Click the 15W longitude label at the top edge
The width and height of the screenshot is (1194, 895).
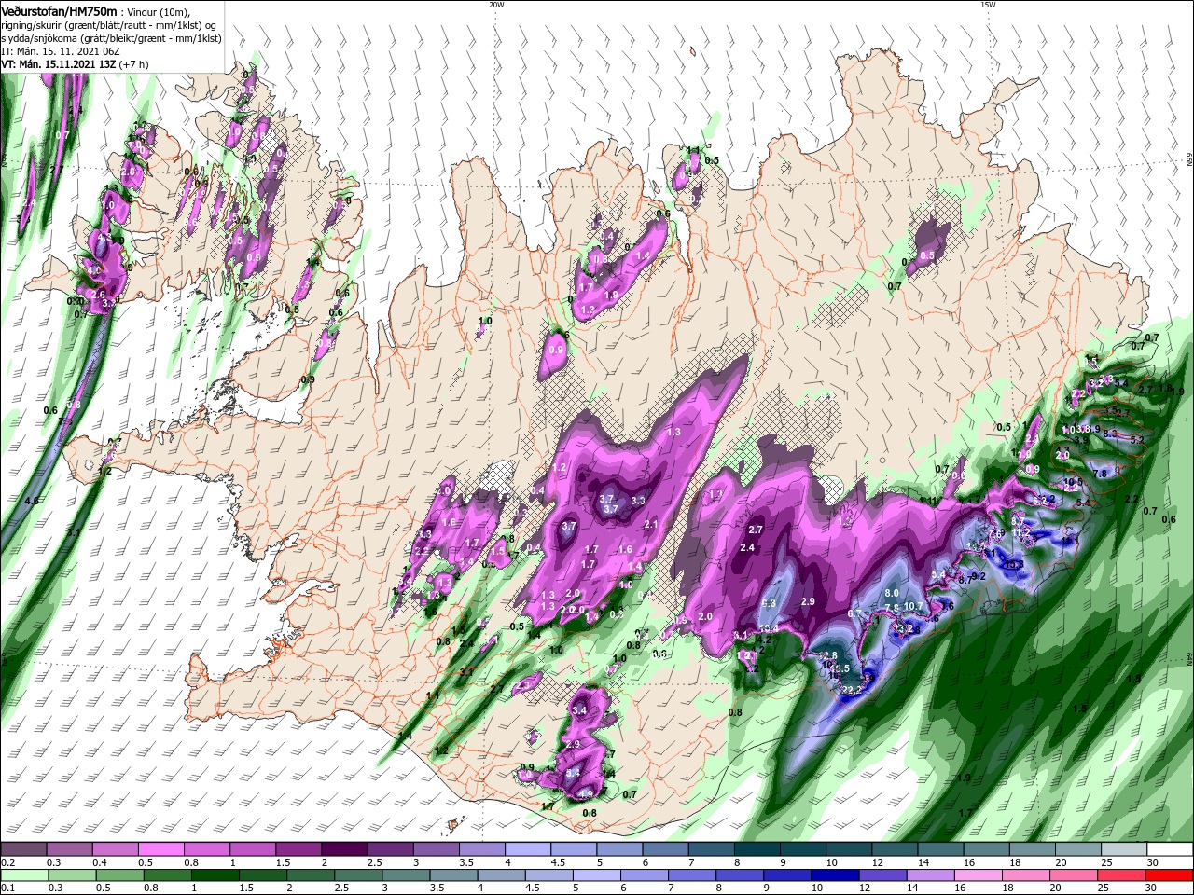pyautogui.click(x=989, y=5)
